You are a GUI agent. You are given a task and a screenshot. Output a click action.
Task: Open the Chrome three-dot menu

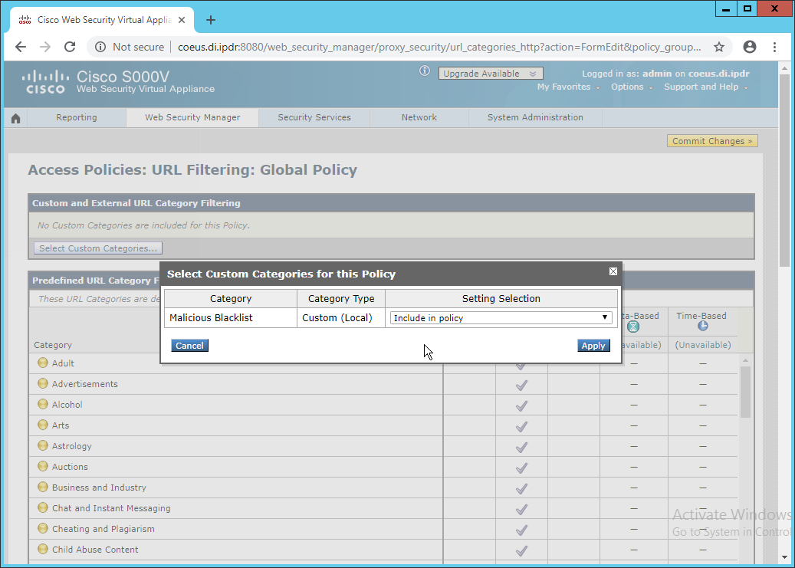click(x=774, y=48)
